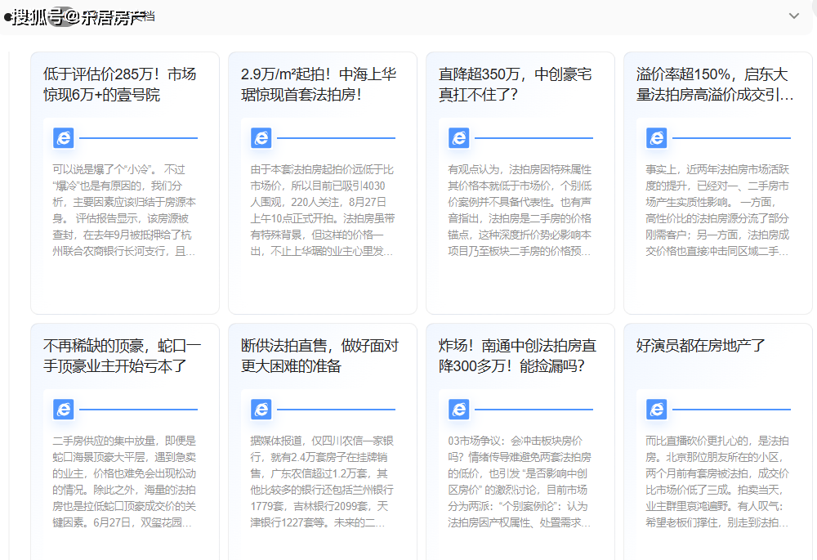Open article titled 低于评估价285万！市场惊现6万+的壹号院
817x560 pixels.
(x=120, y=84)
